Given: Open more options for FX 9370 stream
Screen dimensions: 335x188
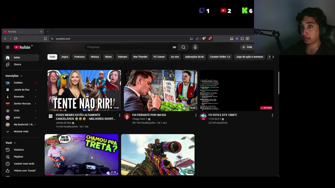Looking at the screenshot, I should click(x=272, y=115).
